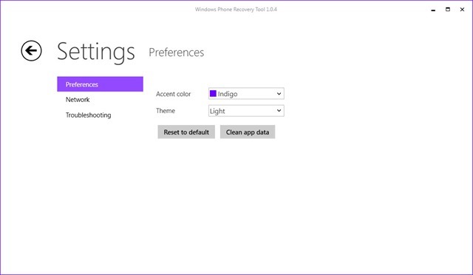Click the Windows Phone Recovery Tool title text

[x=236, y=10]
